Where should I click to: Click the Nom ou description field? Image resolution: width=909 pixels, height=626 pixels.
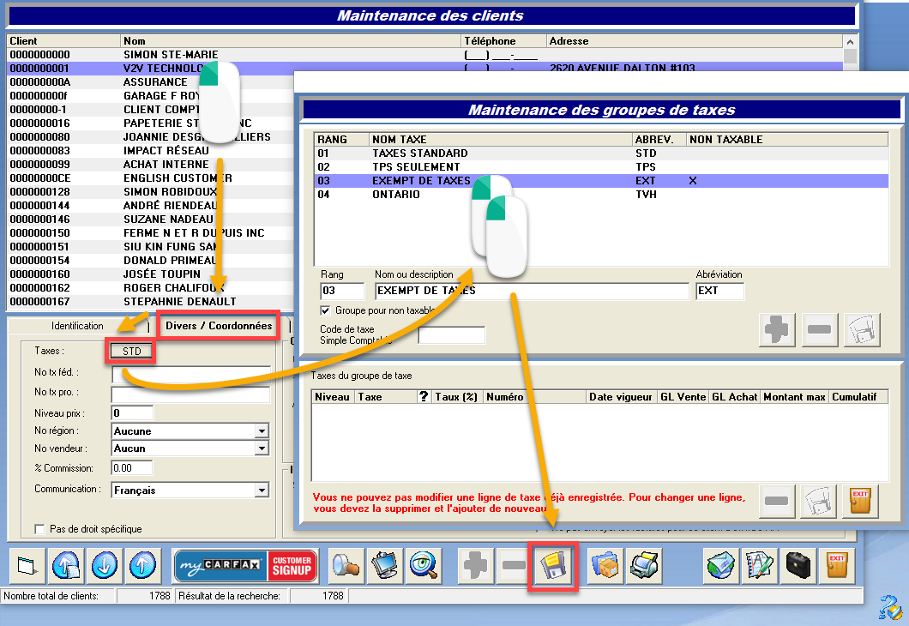(533, 291)
